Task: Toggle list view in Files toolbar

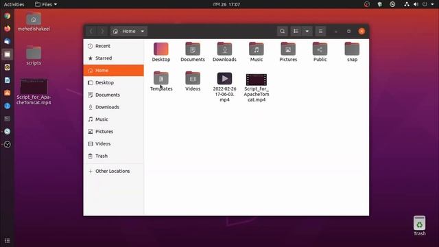Action: coord(296,31)
